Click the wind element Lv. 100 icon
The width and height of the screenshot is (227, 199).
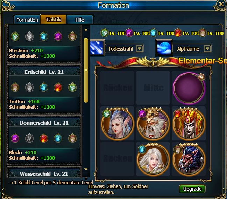[x=104, y=33]
